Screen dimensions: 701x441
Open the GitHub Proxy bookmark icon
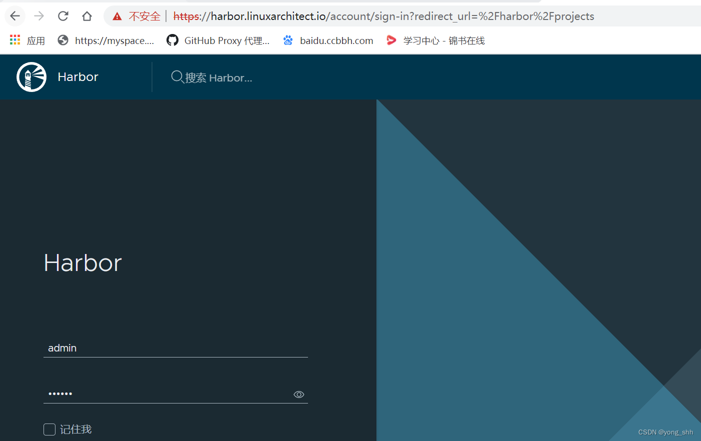pos(172,40)
